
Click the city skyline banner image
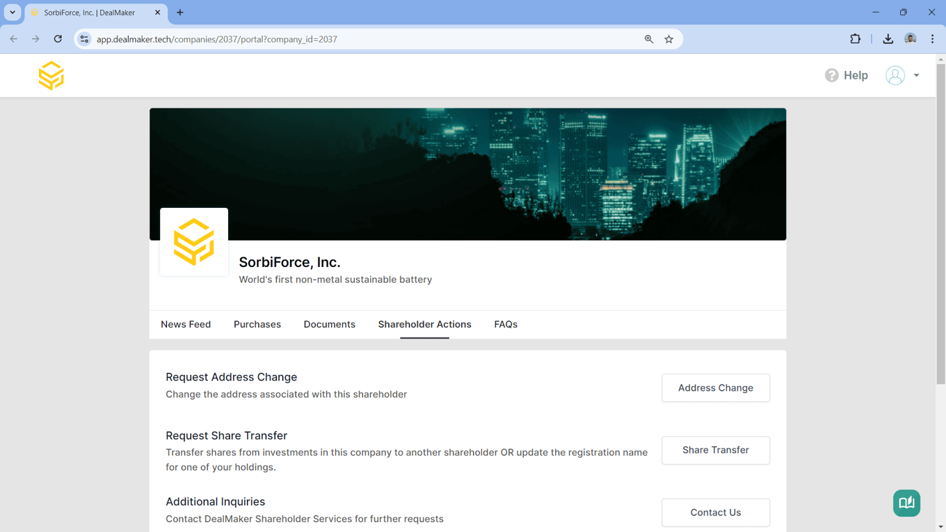467,174
